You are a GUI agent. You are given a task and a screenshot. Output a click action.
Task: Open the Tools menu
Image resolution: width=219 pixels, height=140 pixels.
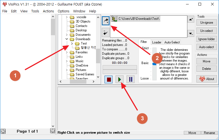click(x=35, y=11)
